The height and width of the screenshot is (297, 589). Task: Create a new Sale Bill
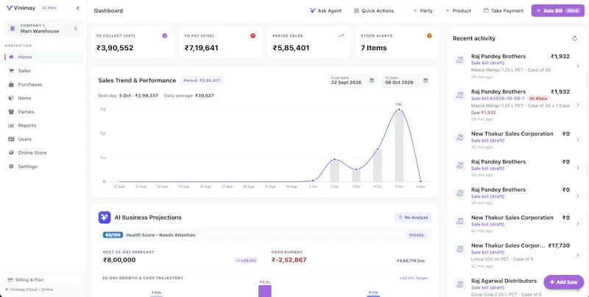pos(558,11)
